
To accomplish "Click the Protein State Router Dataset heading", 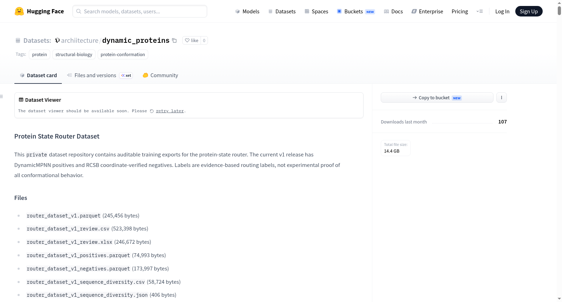I will click(57, 136).
